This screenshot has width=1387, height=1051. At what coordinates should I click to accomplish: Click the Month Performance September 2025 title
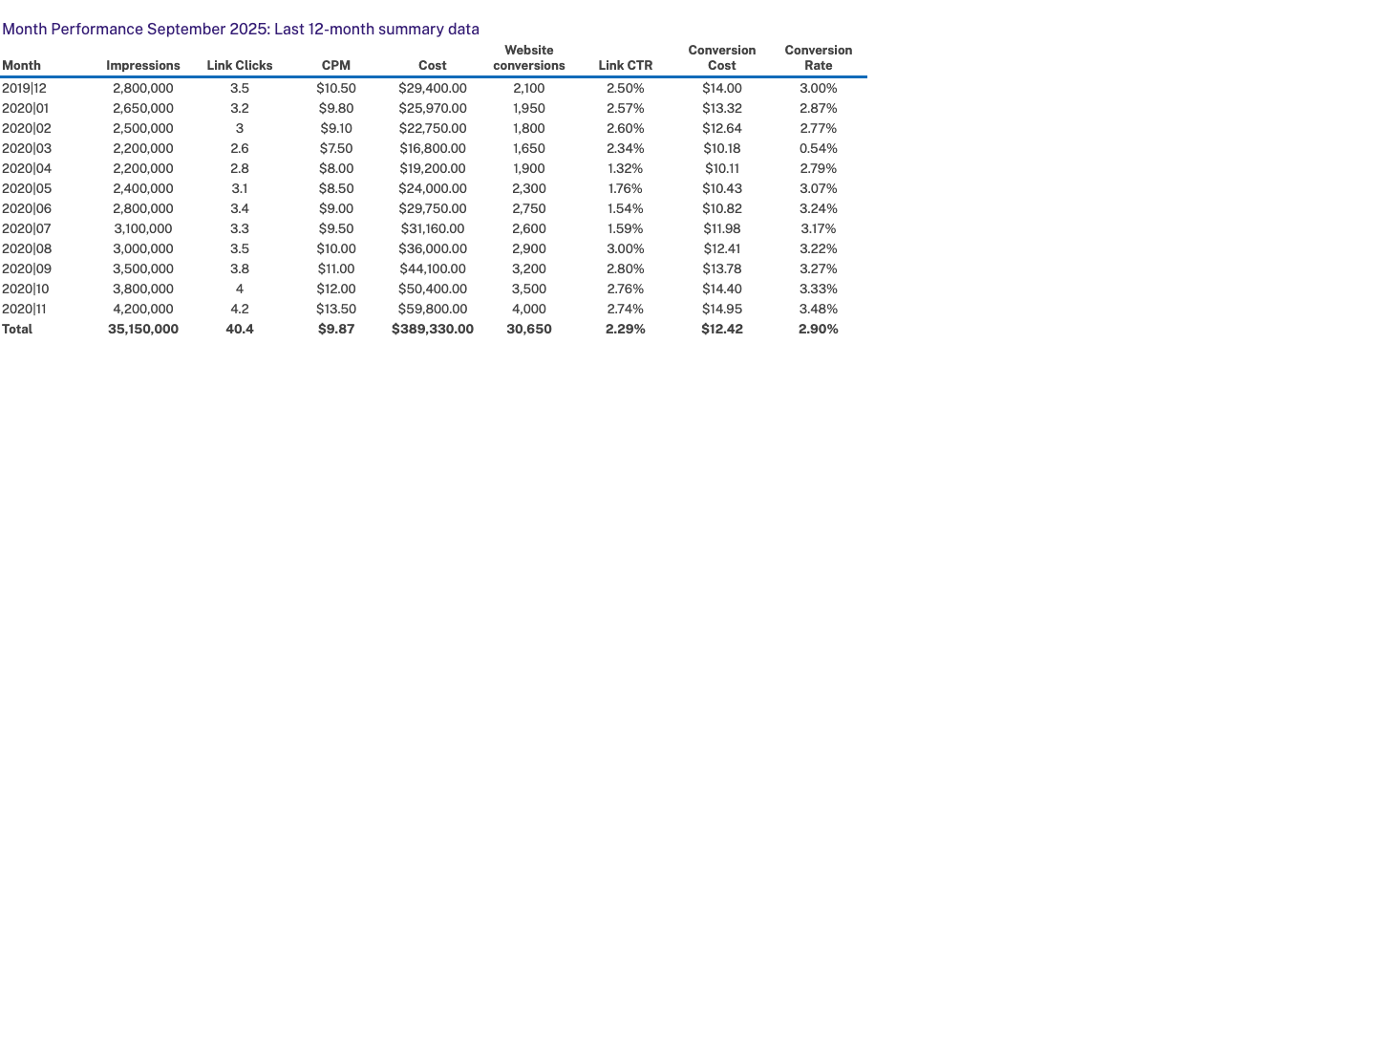pyautogui.click(x=241, y=30)
